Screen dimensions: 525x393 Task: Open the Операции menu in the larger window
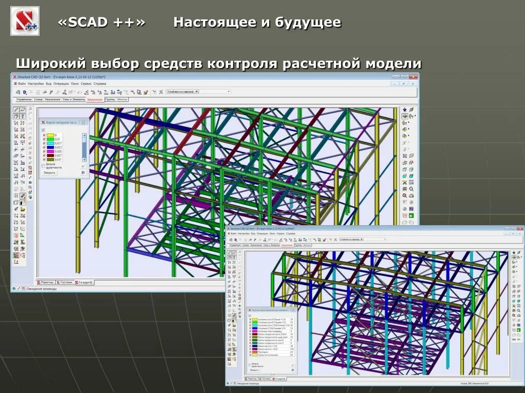tap(61, 83)
